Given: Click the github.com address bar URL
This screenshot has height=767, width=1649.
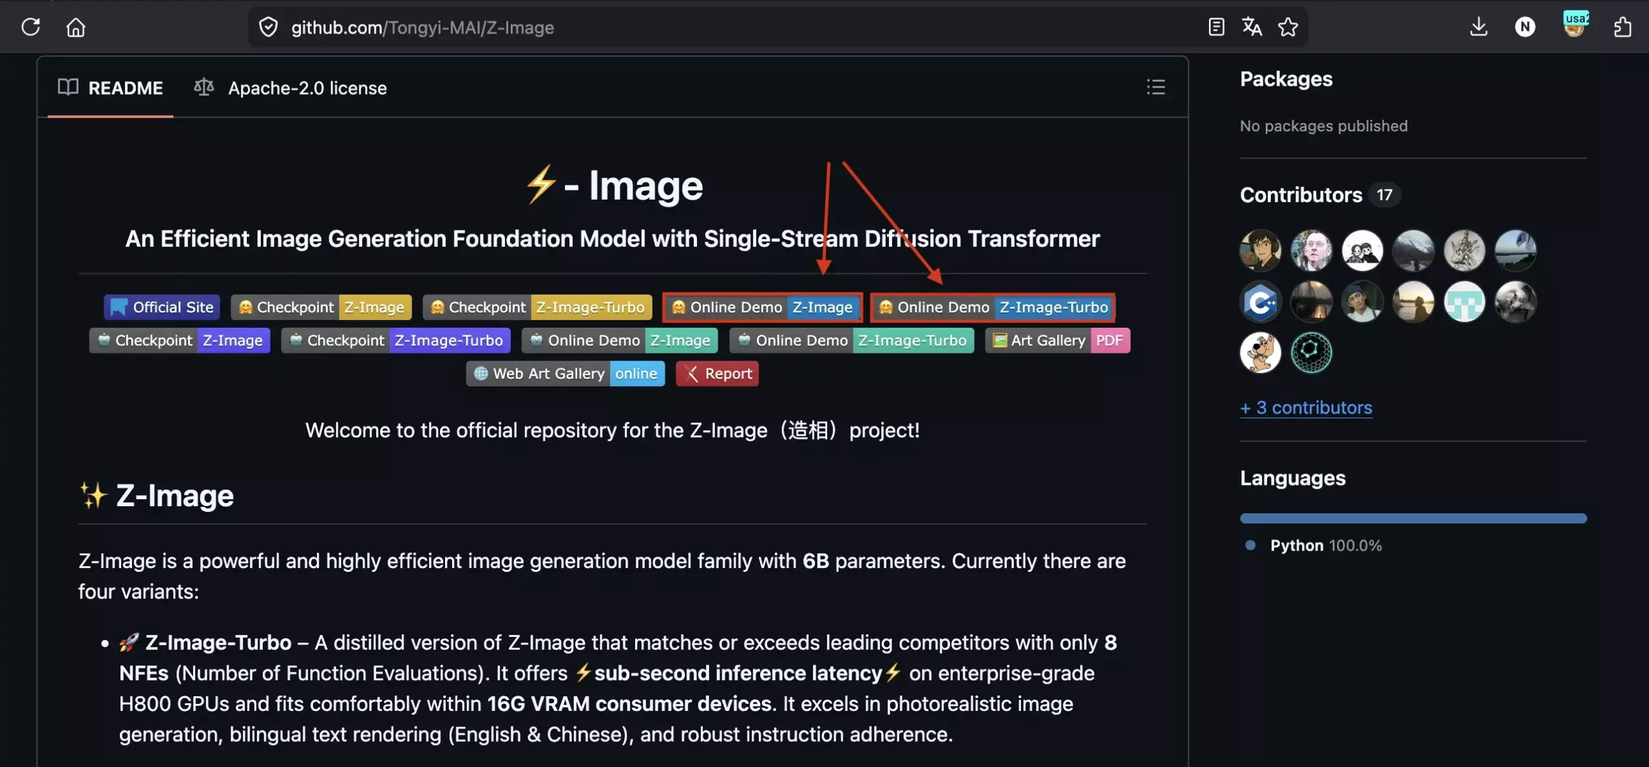Looking at the screenshot, I should (x=422, y=27).
